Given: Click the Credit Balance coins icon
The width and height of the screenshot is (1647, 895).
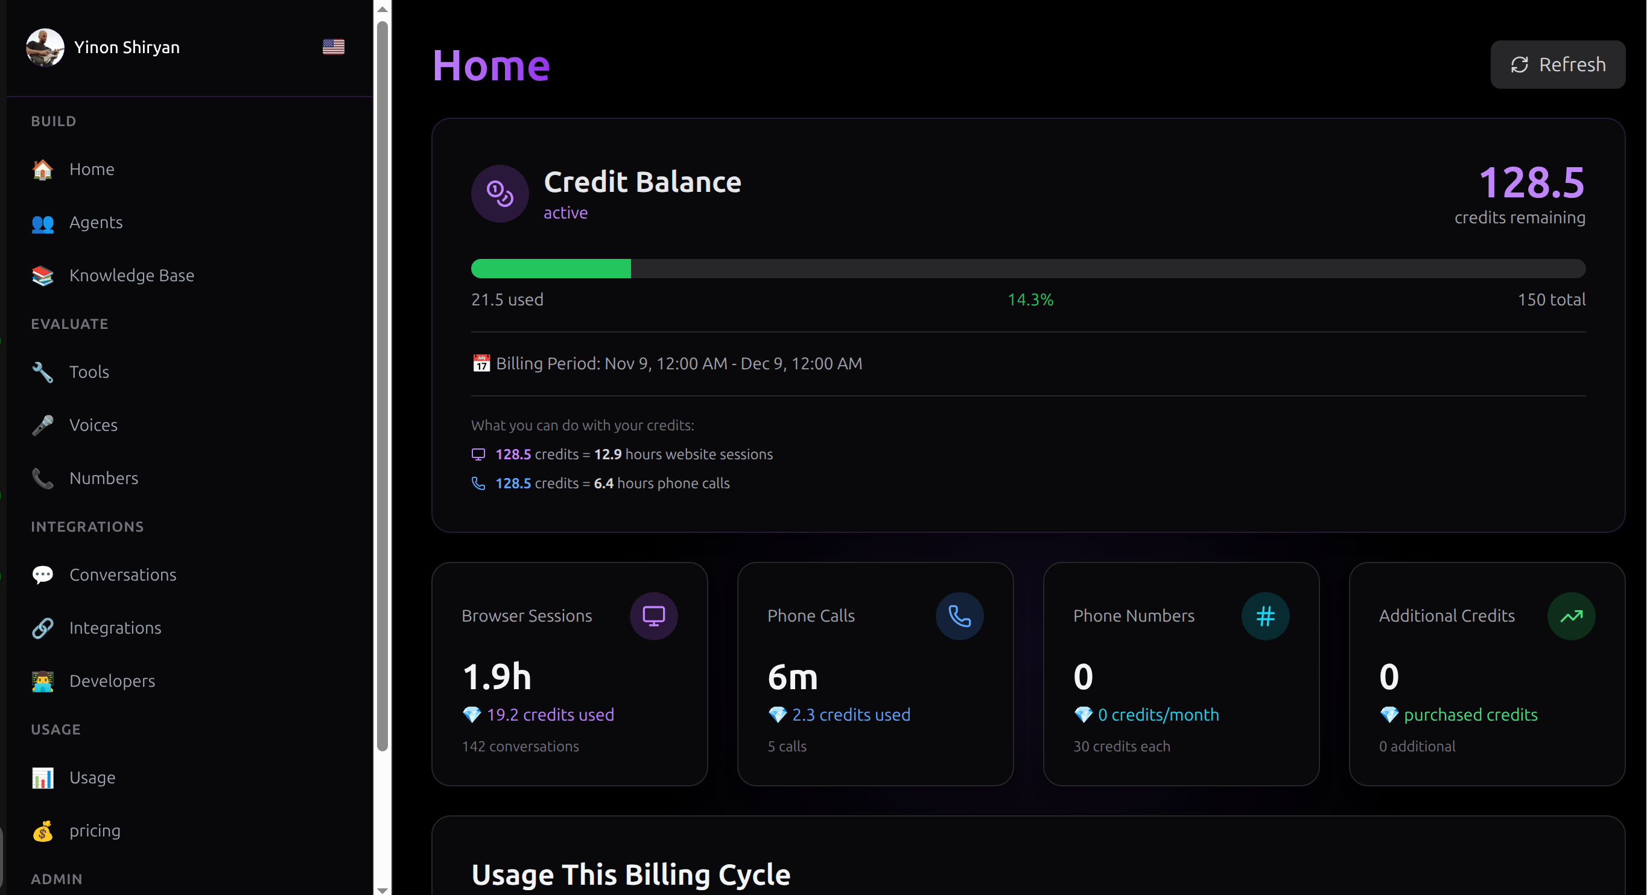Looking at the screenshot, I should pyautogui.click(x=500, y=194).
